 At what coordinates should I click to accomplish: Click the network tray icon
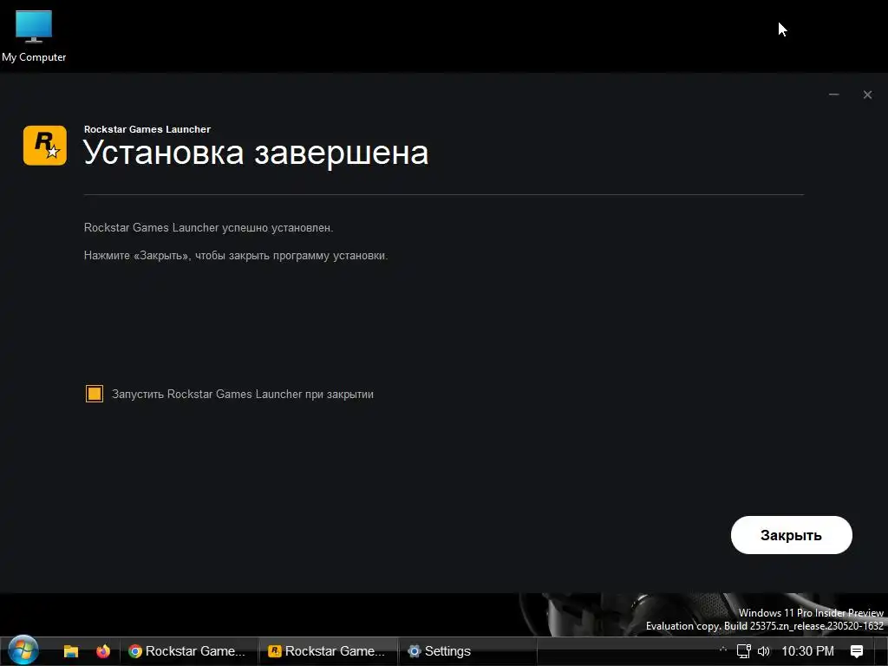743,651
